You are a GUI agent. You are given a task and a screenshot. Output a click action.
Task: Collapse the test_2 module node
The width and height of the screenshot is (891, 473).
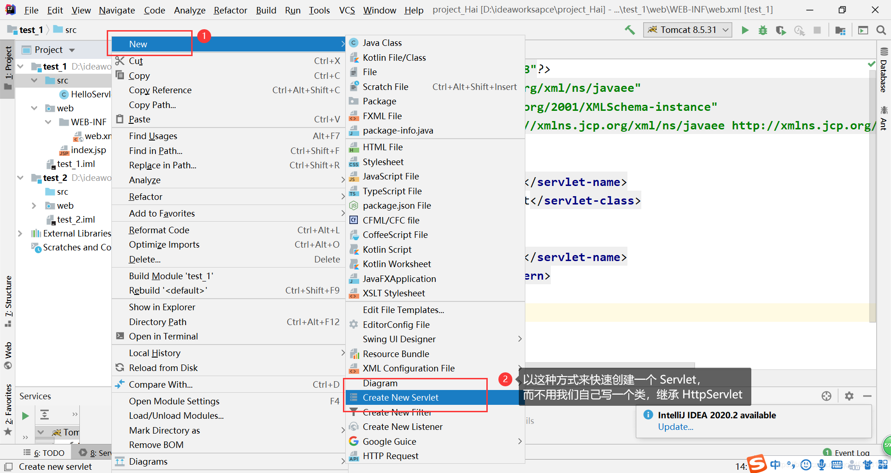coord(21,178)
